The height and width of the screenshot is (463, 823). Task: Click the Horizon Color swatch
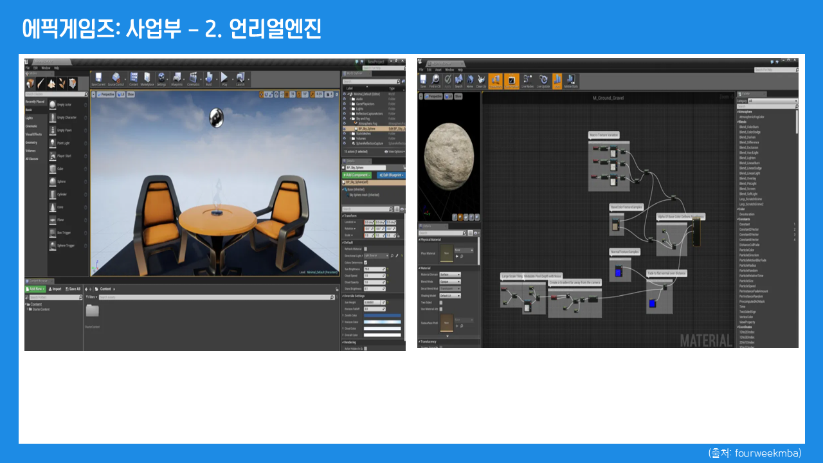[382, 322]
